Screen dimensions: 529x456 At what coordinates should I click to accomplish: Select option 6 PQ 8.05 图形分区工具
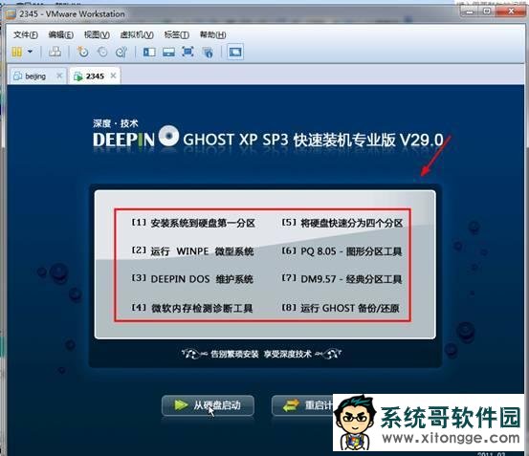pyautogui.click(x=342, y=251)
